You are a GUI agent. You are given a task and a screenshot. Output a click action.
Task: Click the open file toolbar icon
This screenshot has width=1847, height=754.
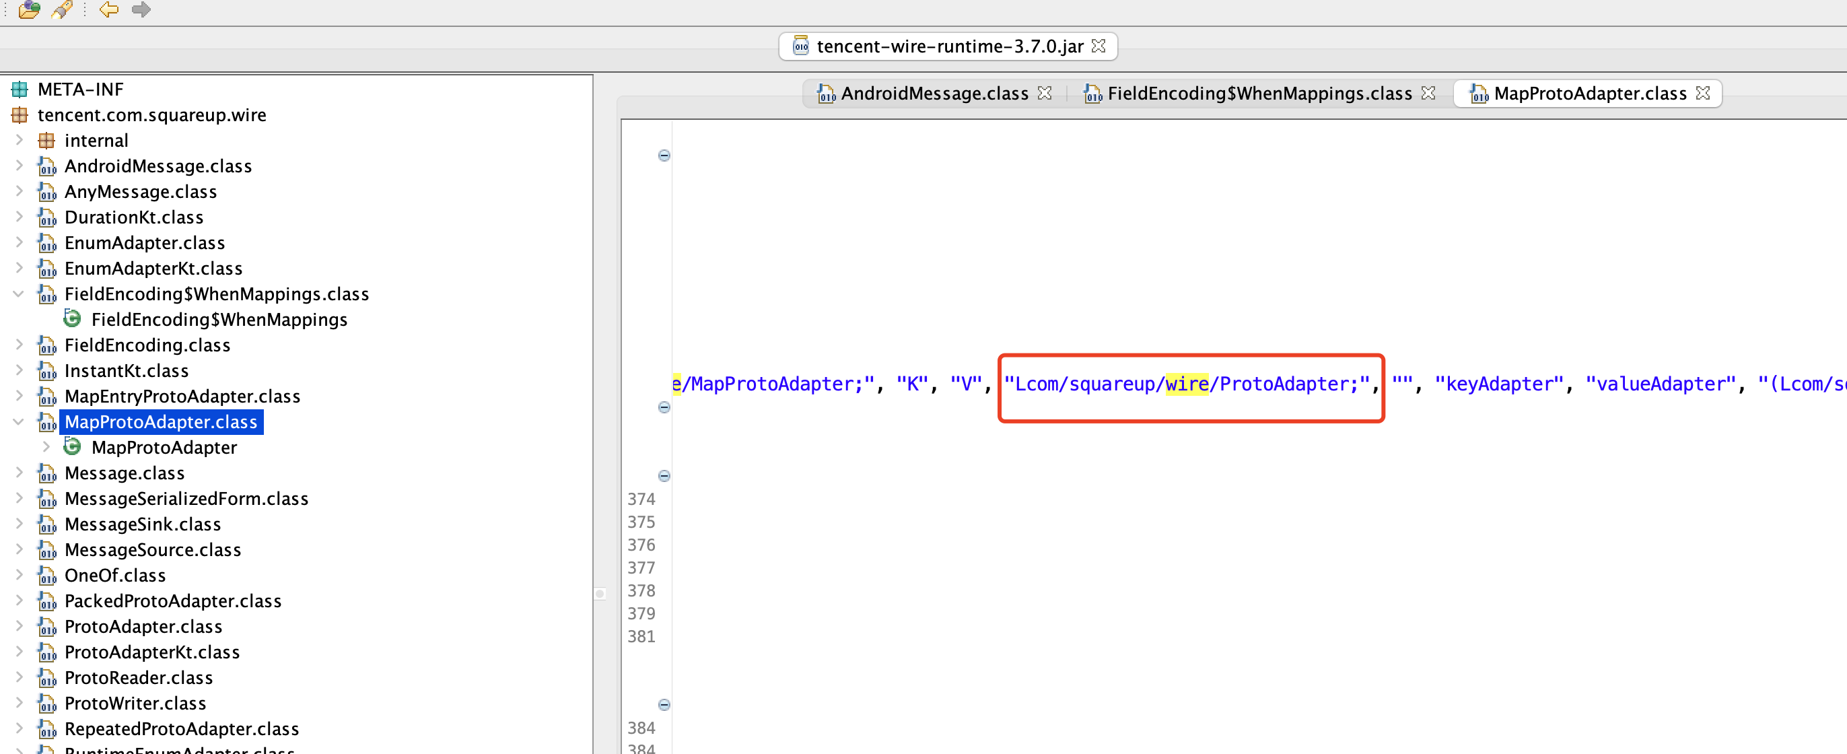(29, 9)
